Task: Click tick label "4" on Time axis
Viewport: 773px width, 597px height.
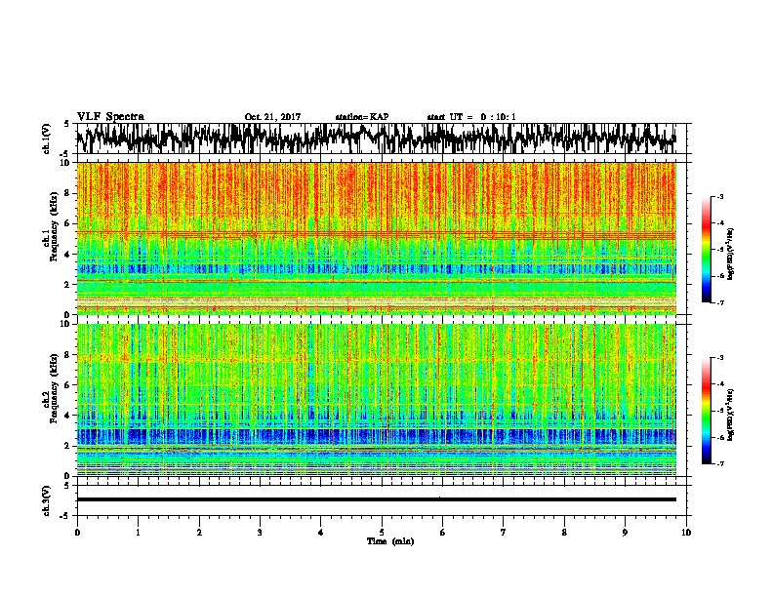Action: tap(320, 533)
